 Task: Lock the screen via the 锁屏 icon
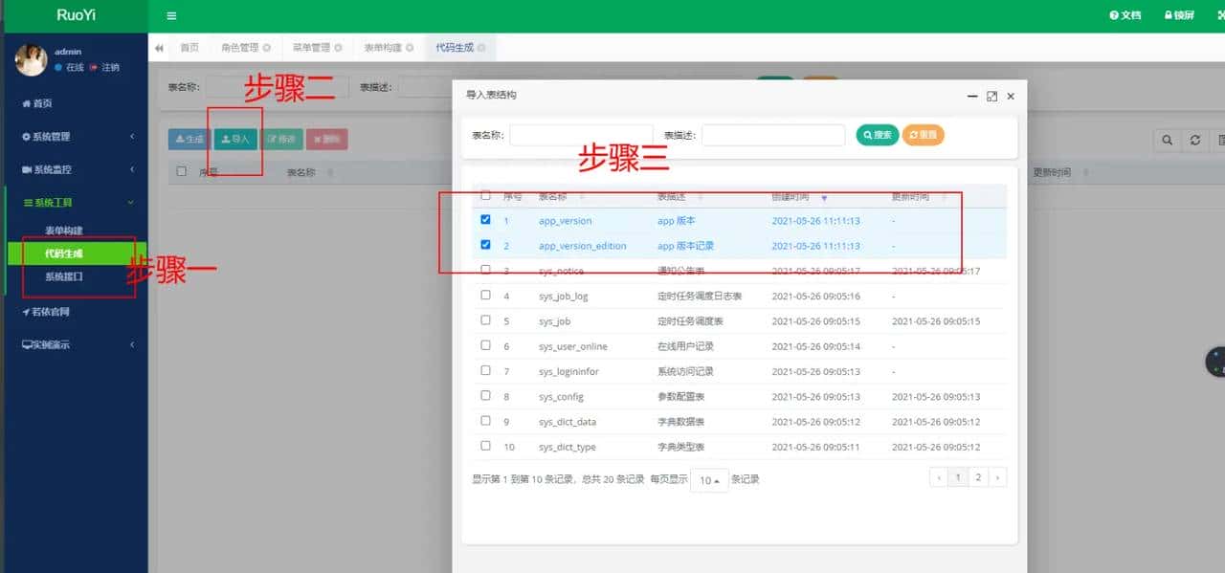coord(1178,15)
